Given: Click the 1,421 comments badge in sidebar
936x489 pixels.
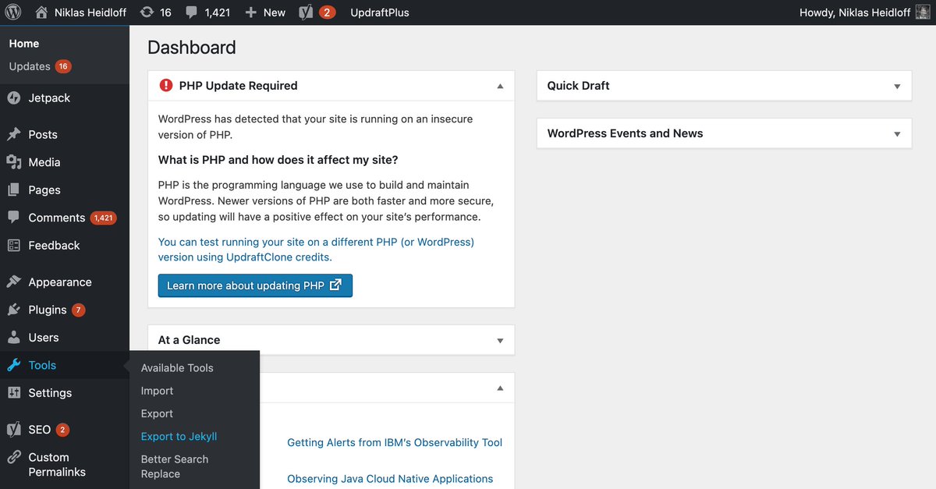Looking at the screenshot, I should 103,218.
